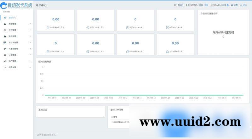Click the dollar sign icon for 提现管理
This screenshot has height=139, width=252.
click(5, 67)
